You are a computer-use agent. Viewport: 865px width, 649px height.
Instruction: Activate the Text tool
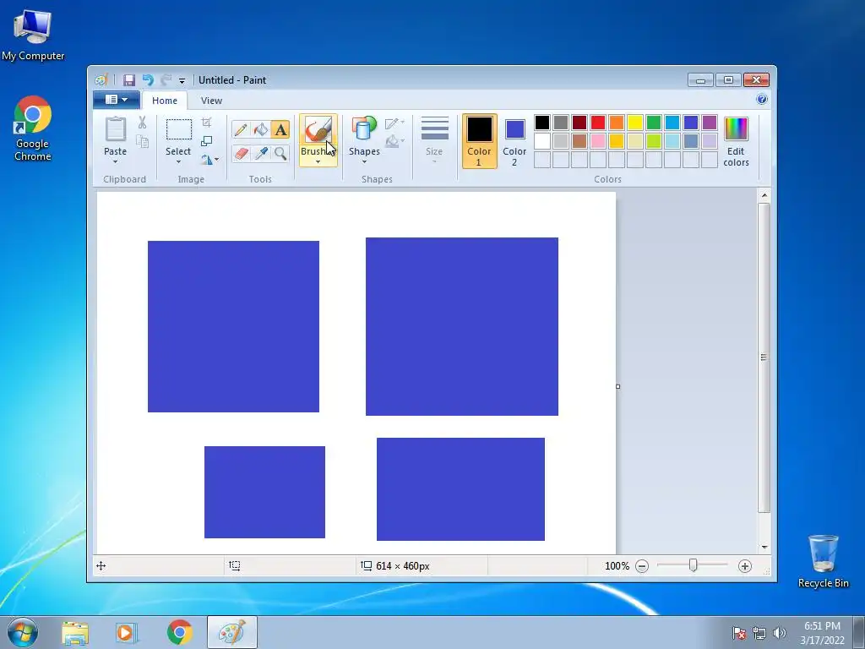280,129
